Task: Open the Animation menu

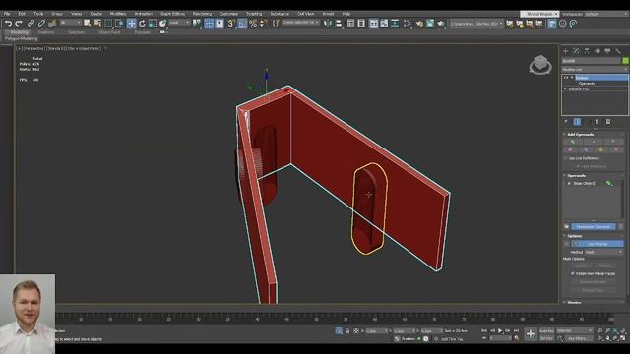Action: 143,14
